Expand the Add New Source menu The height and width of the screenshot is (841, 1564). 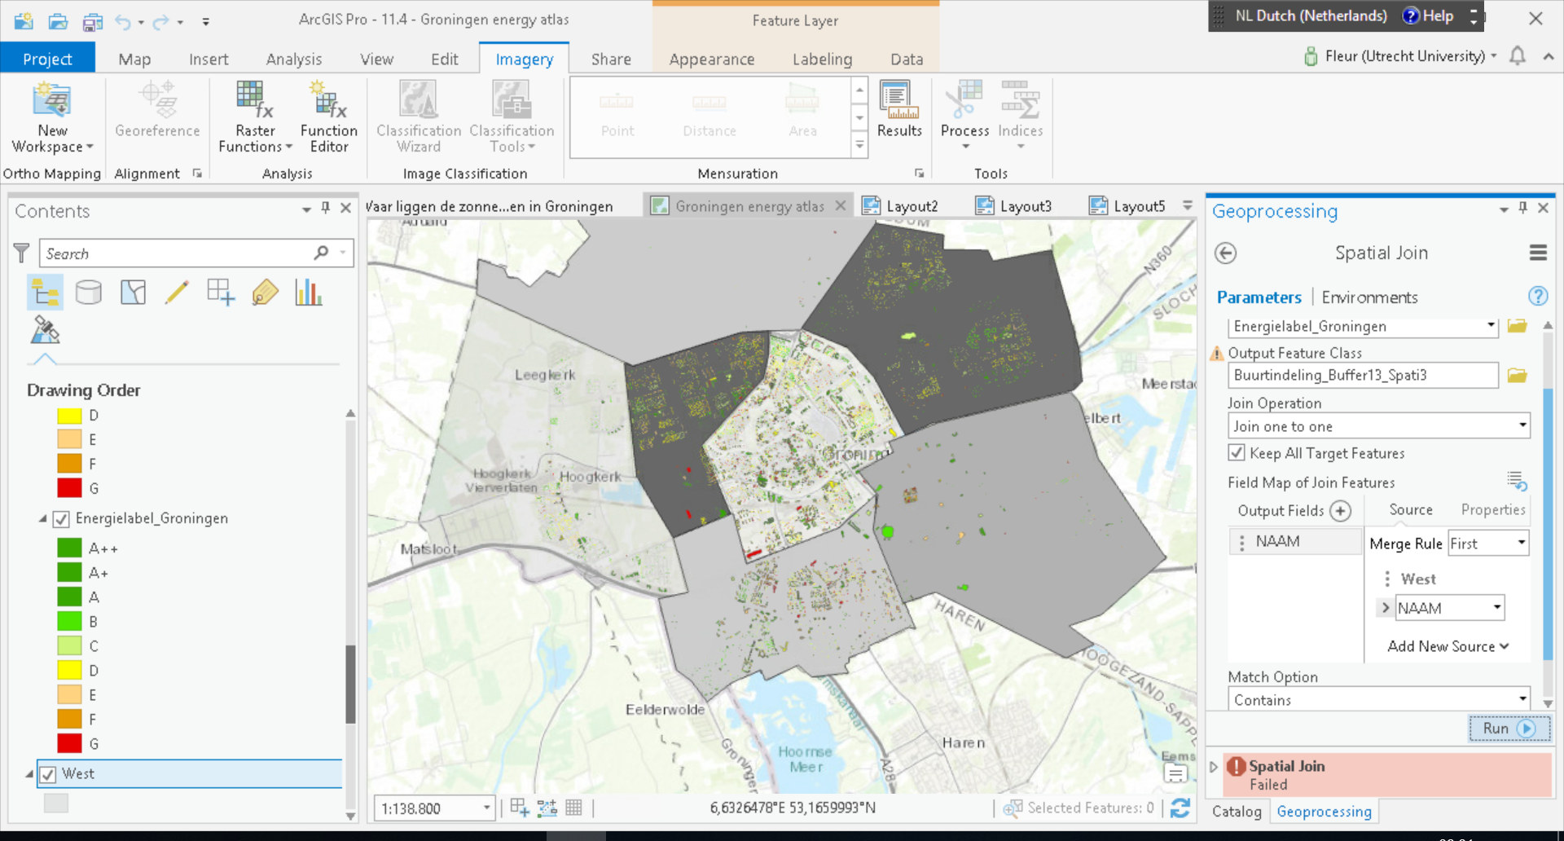pos(1448,646)
